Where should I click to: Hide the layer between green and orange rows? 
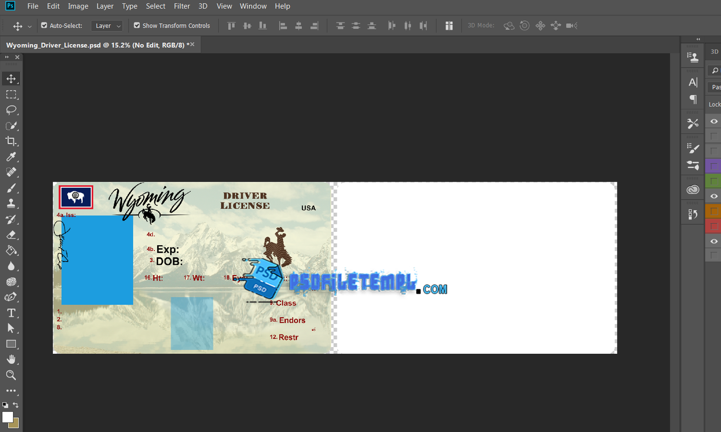[x=714, y=196]
